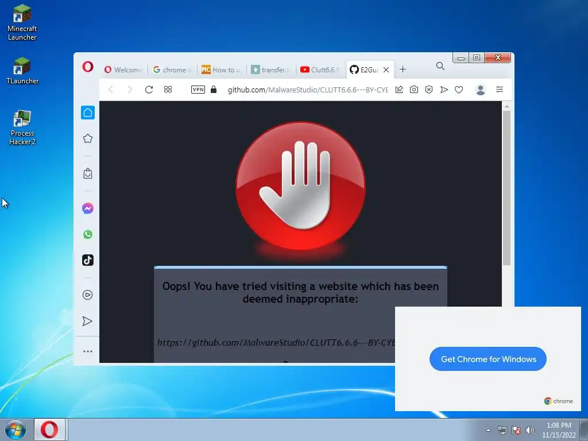Close the E2Guardian GitHub tab
Viewport: 588px width, 441px height.
pyautogui.click(x=386, y=69)
